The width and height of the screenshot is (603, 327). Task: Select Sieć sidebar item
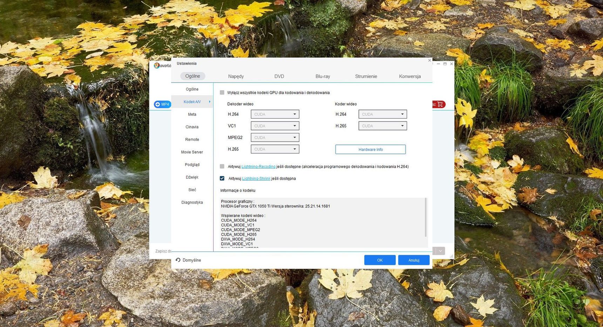pos(192,190)
